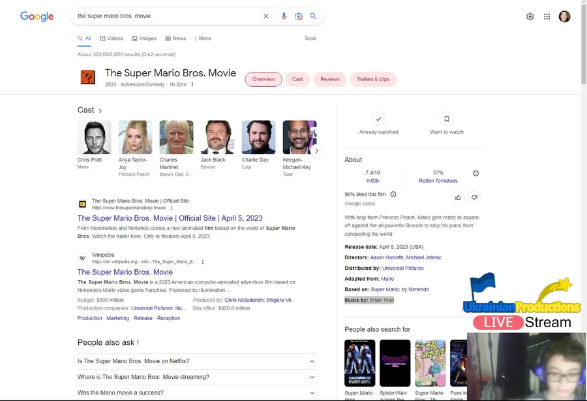Open the Google apps grid
587x401 pixels.
[x=547, y=16]
